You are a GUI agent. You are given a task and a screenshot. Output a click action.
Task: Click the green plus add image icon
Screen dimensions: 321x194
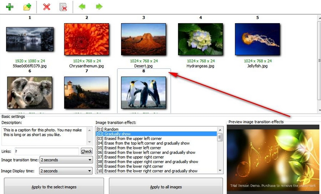tap(9, 7)
